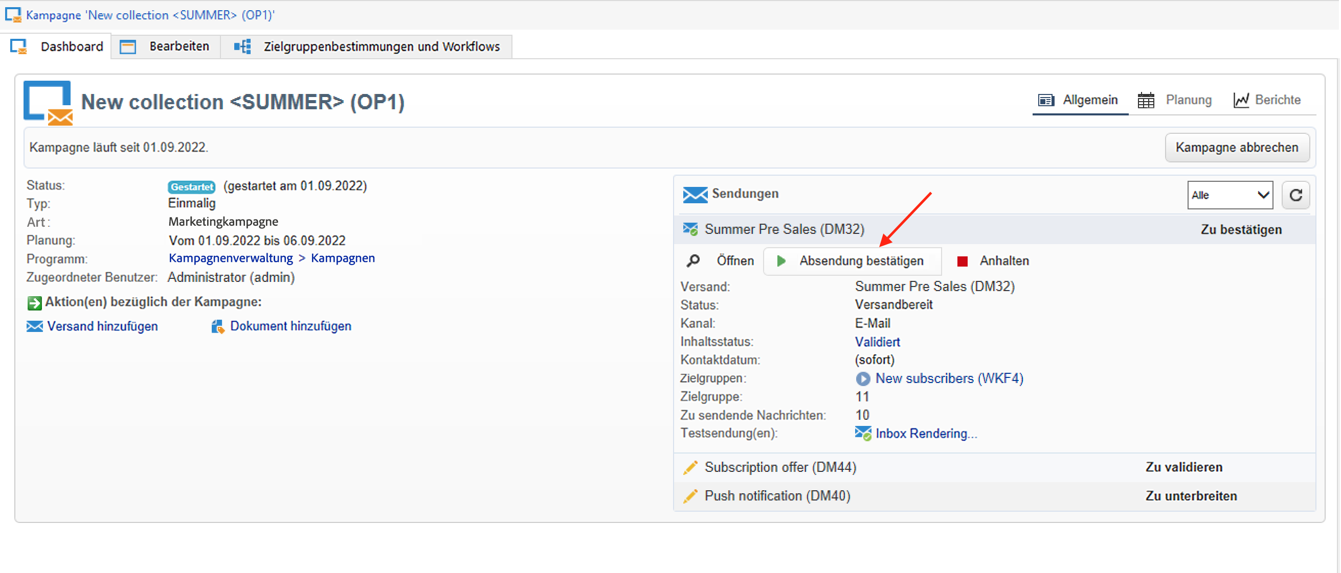Show the Berichte view

[x=1277, y=100]
